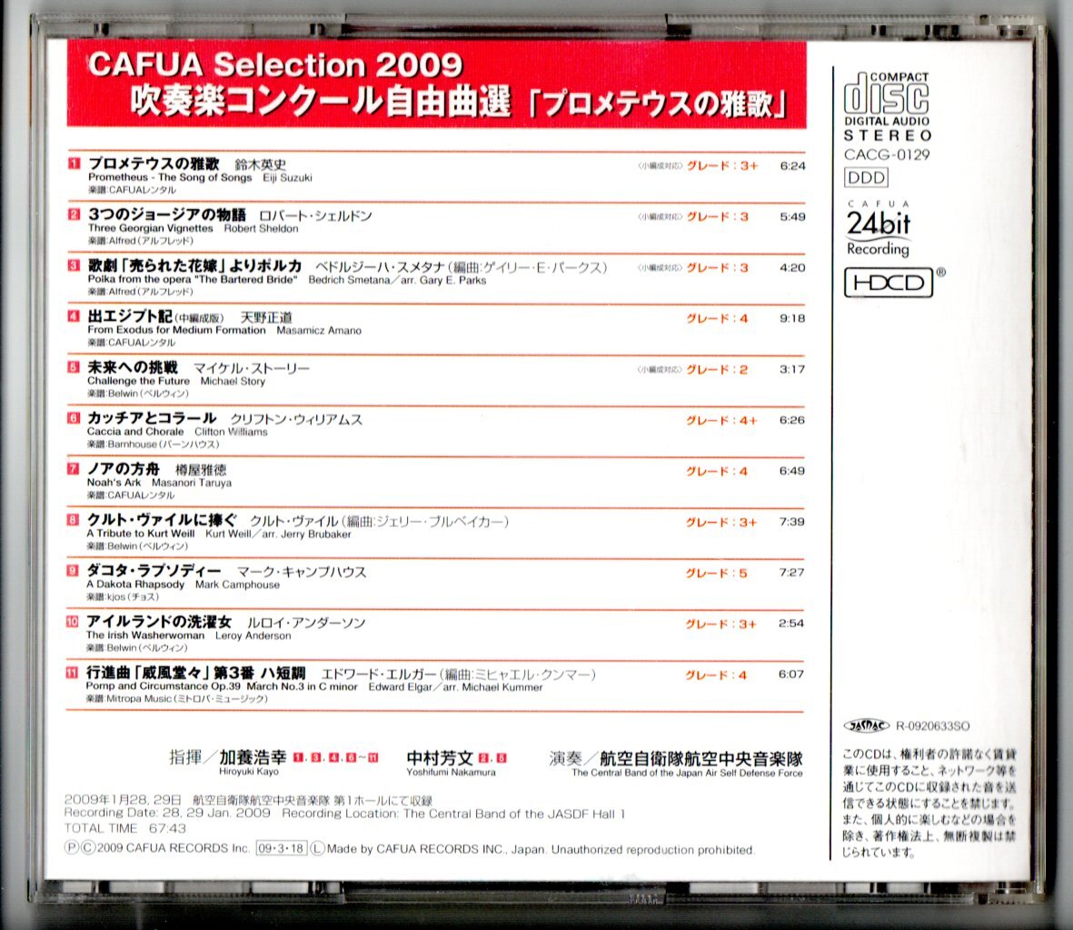Viewport: 1073px width, 930px height.
Task: Click conductor name 'Yoshifumi Nakamura'
Action: click(x=451, y=772)
